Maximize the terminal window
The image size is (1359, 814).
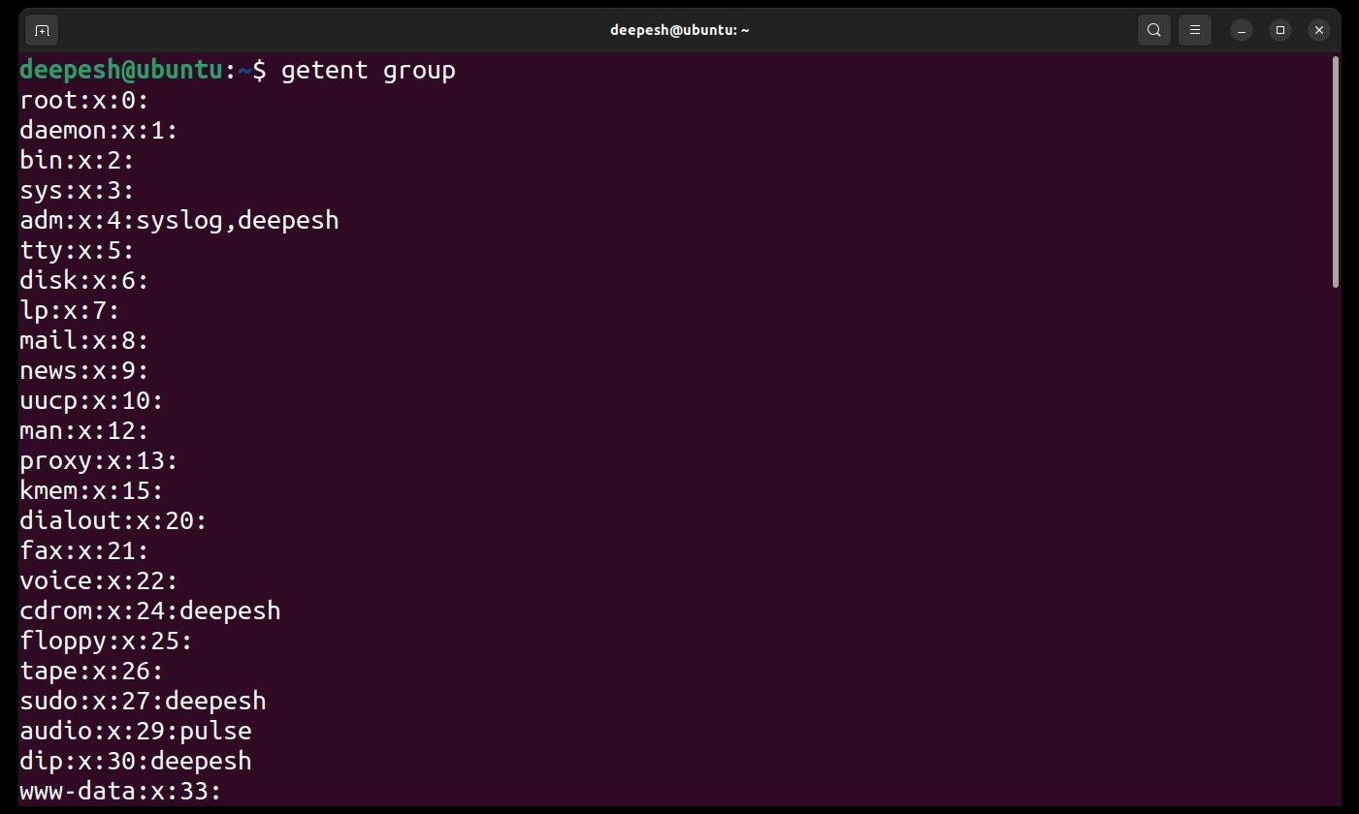point(1281,30)
